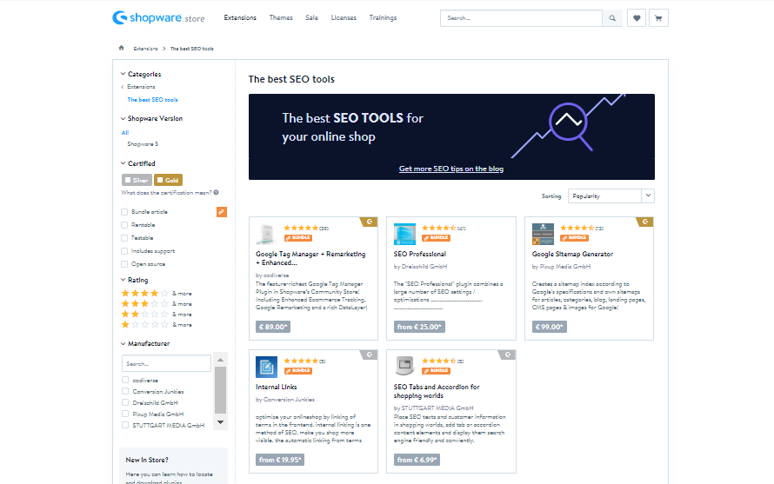Click the Internal Links plugin icon

[267, 367]
